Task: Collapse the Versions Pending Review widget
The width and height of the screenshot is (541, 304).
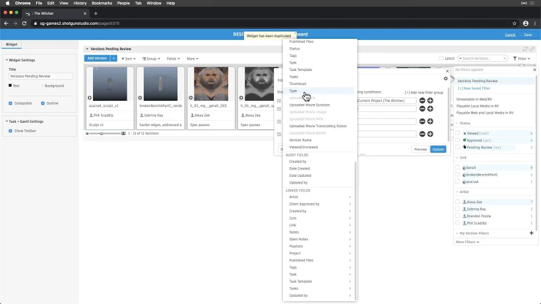Action: [x=87, y=49]
